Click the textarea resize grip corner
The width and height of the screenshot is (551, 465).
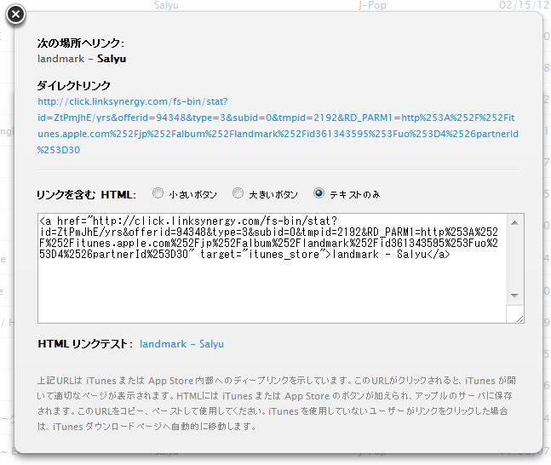pos(519,319)
